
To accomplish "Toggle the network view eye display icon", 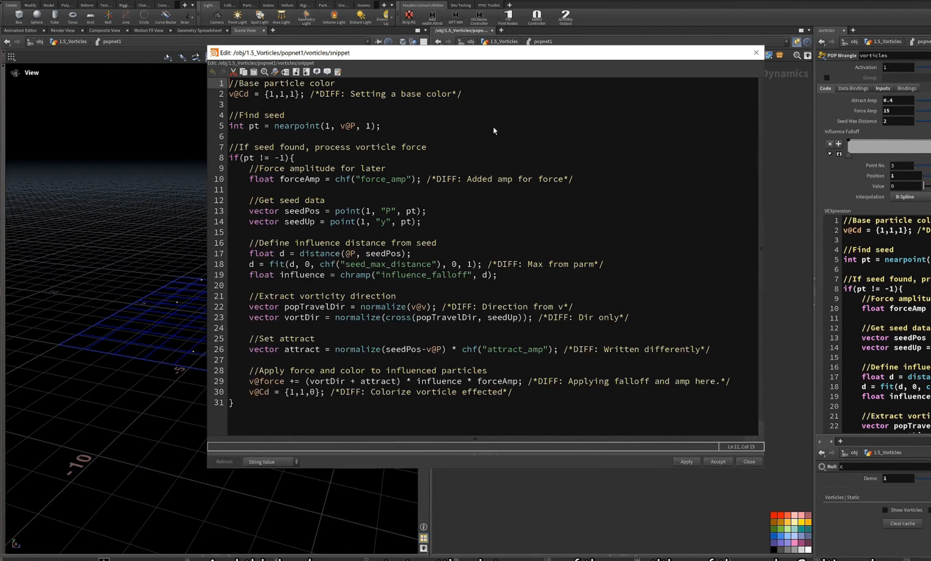I will 808,55.
